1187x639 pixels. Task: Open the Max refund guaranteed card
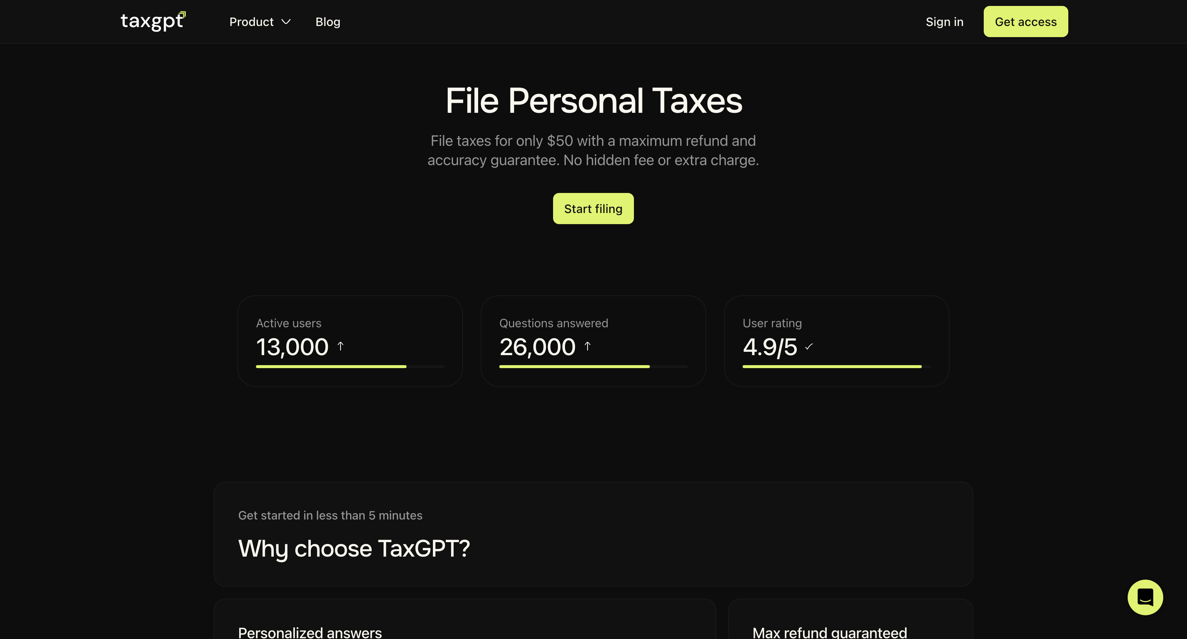(x=850, y=619)
